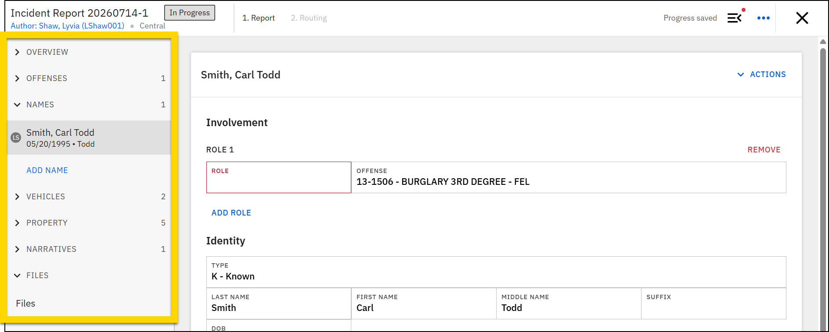This screenshot has width=829, height=332.
Task: Click REMOVE for Role 1
Action: [x=764, y=150]
